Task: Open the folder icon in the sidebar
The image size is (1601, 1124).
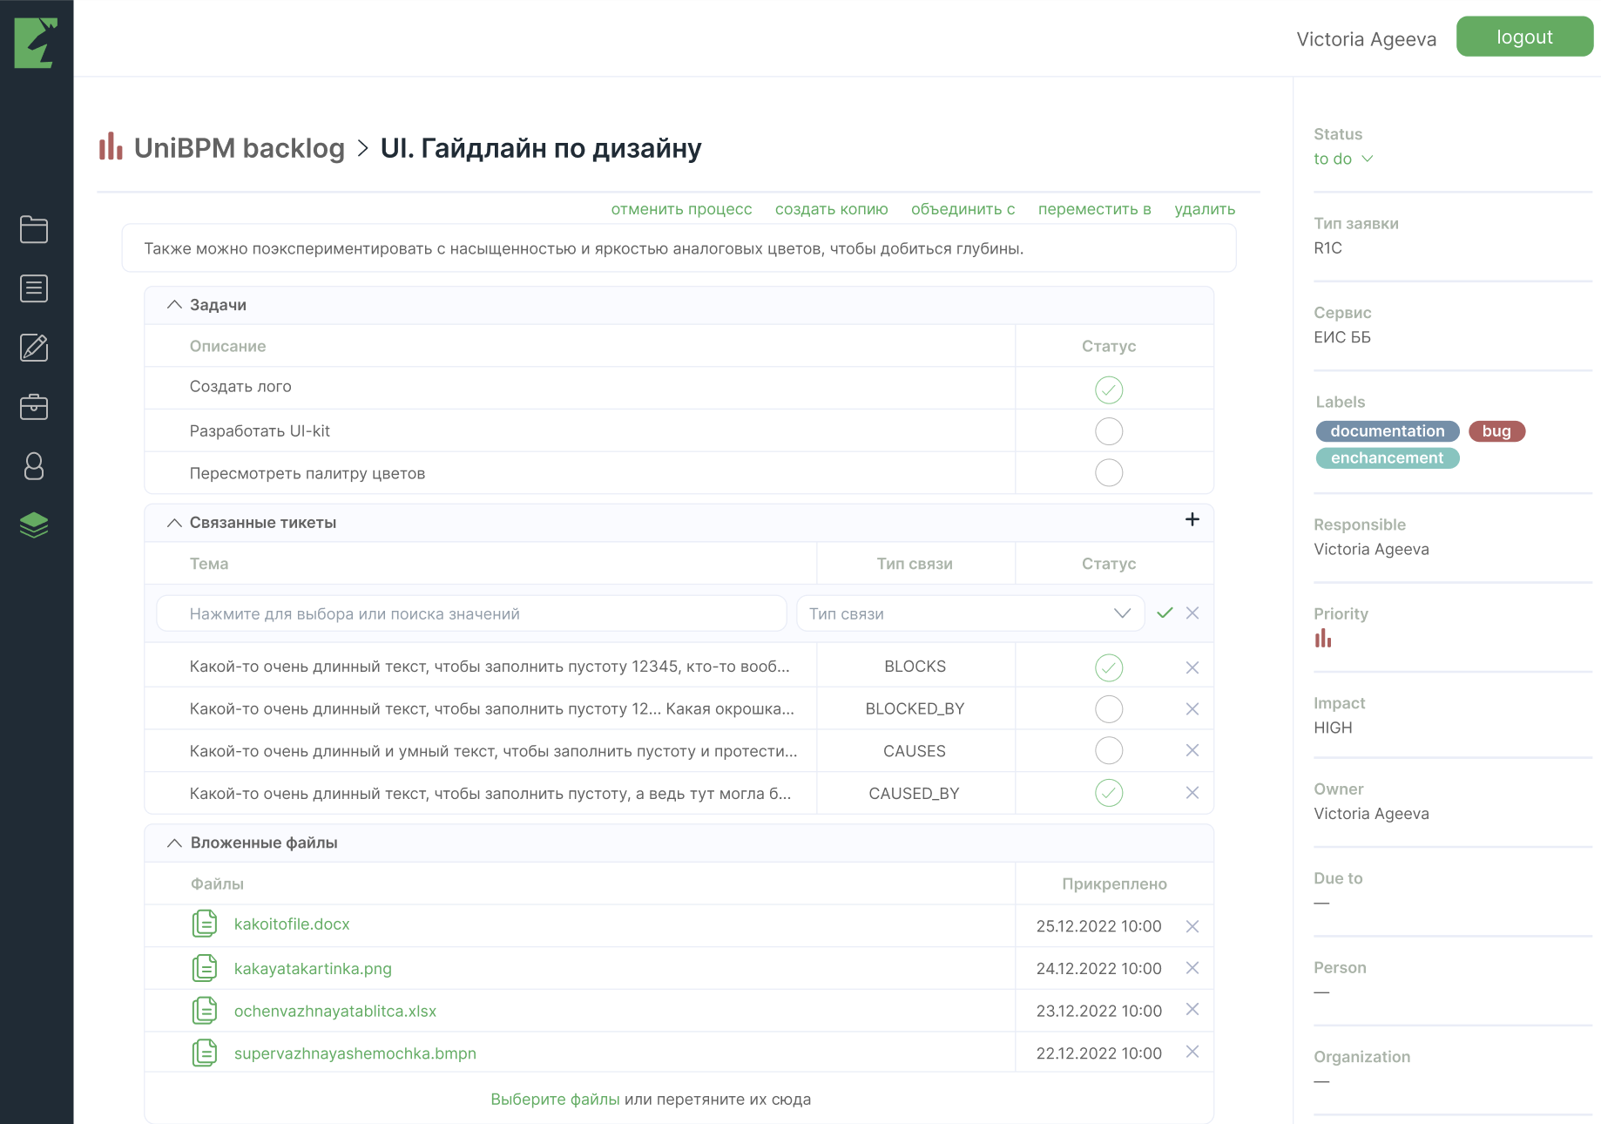Action: (x=34, y=229)
